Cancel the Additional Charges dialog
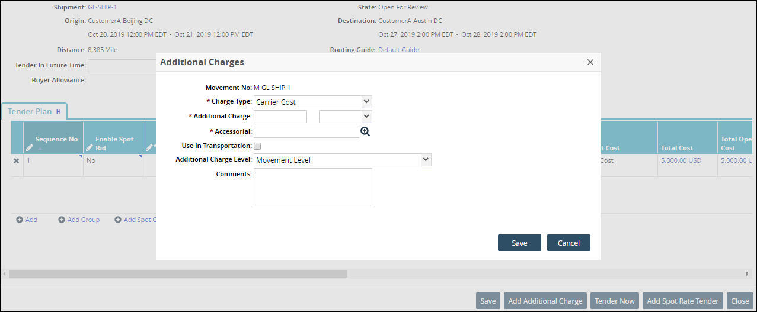 568,243
